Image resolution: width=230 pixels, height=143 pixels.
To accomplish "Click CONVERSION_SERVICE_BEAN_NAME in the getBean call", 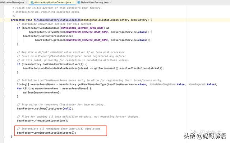I will (x=87, y=40).
